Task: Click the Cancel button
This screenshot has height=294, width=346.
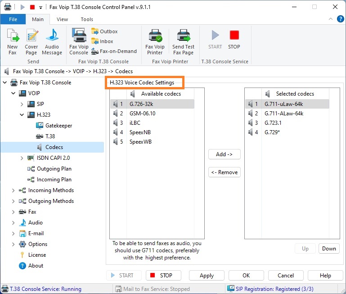Action: coord(286,276)
